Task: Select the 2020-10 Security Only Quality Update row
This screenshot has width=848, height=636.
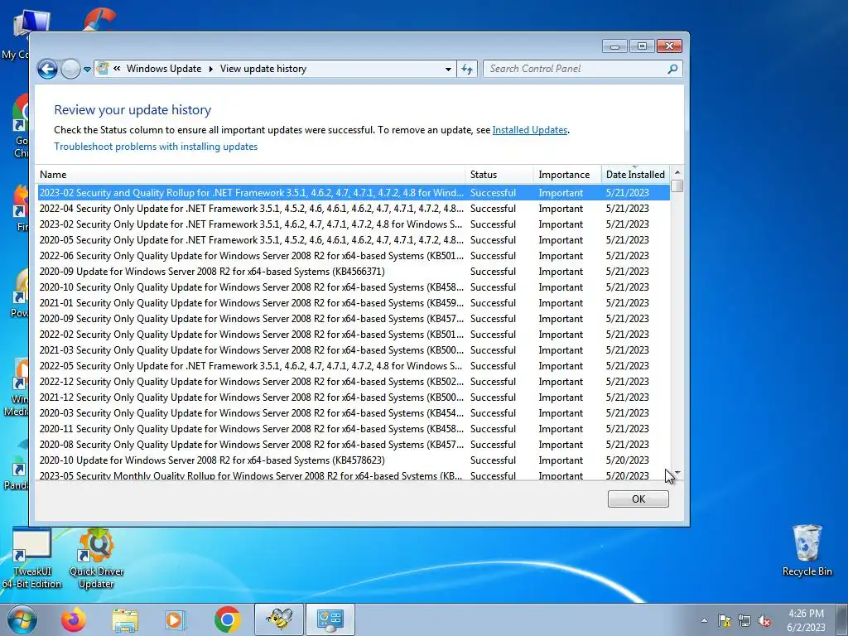Action: pyautogui.click(x=354, y=287)
